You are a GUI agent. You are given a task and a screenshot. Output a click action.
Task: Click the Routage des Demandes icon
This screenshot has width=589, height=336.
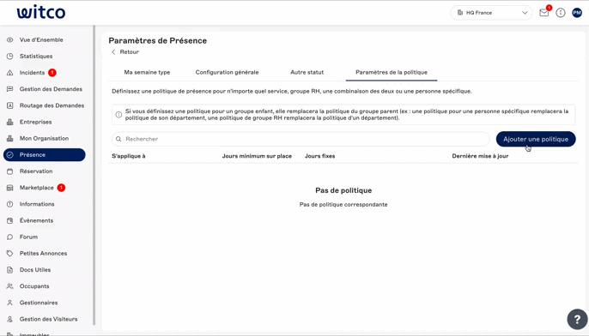[x=9, y=105]
